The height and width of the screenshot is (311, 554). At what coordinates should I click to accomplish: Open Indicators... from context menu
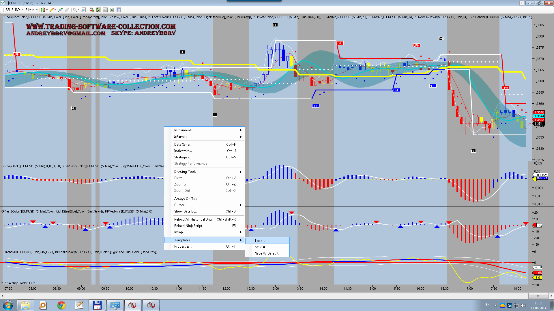tap(183, 151)
